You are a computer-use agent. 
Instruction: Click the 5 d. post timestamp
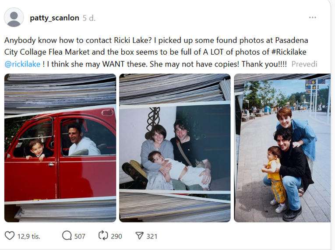pyautogui.click(x=89, y=18)
